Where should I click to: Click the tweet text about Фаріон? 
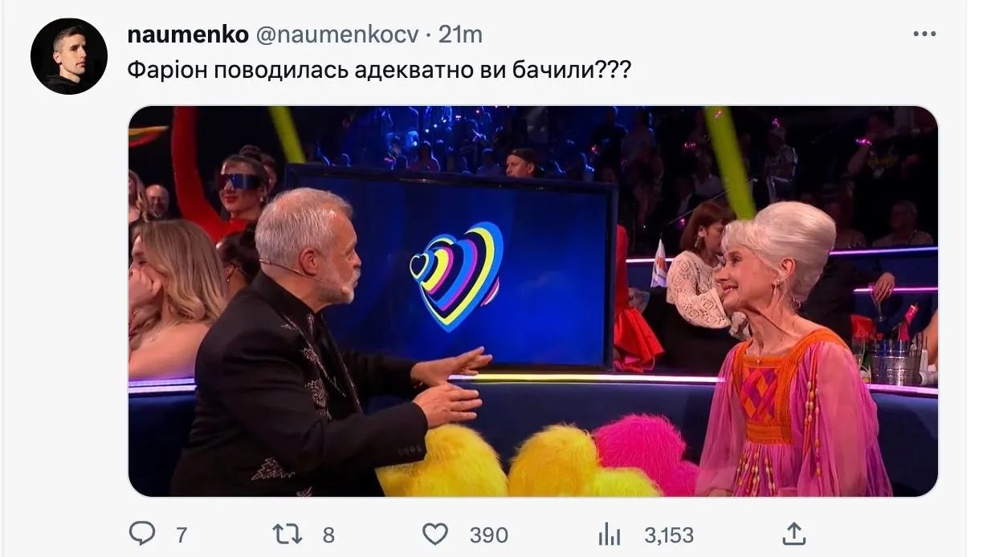pos(379,70)
